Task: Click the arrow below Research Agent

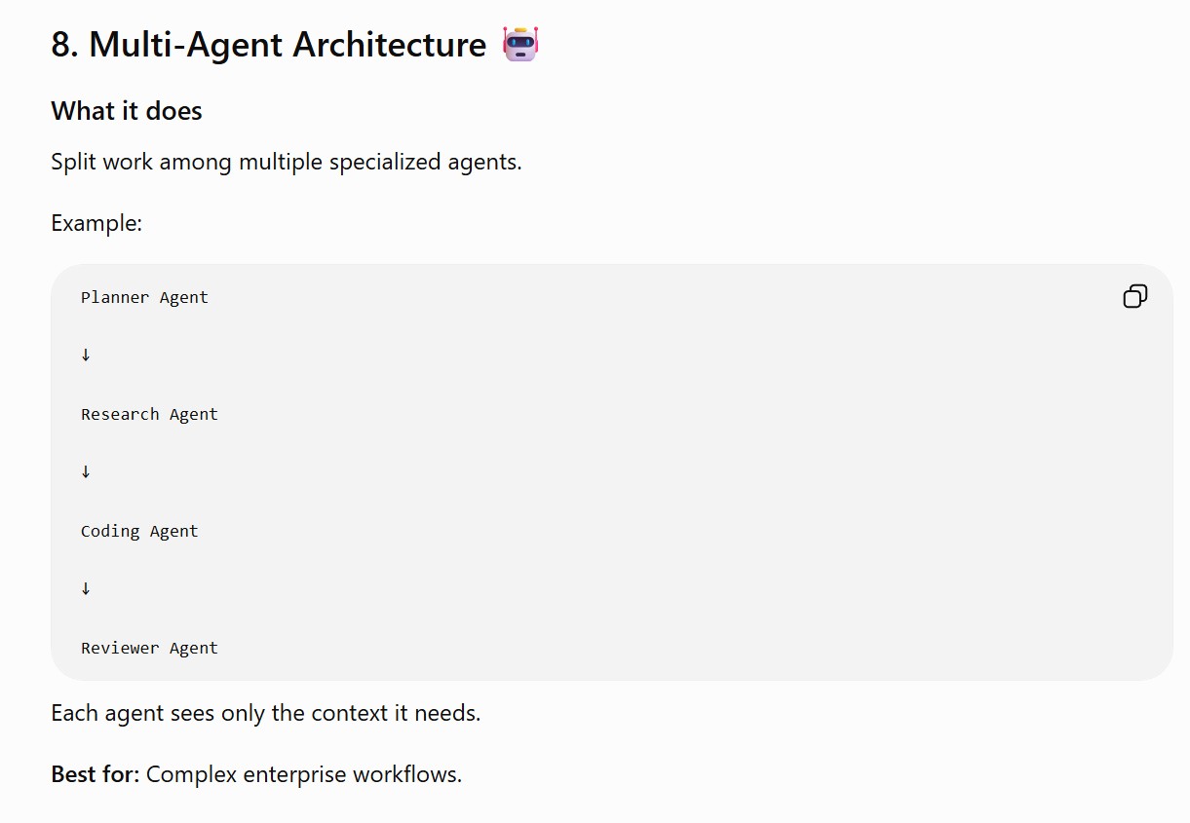Action: pyautogui.click(x=86, y=471)
